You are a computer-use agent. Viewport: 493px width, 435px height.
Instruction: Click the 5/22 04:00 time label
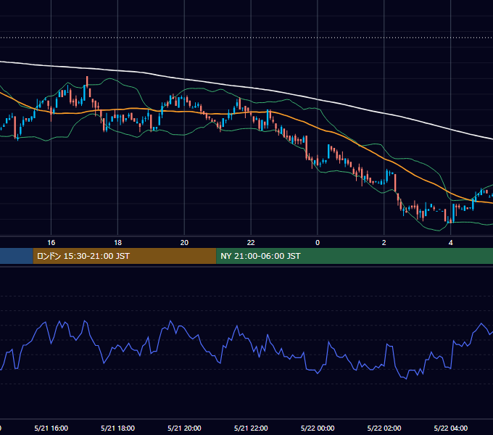pyautogui.click(x=450, y=428)
